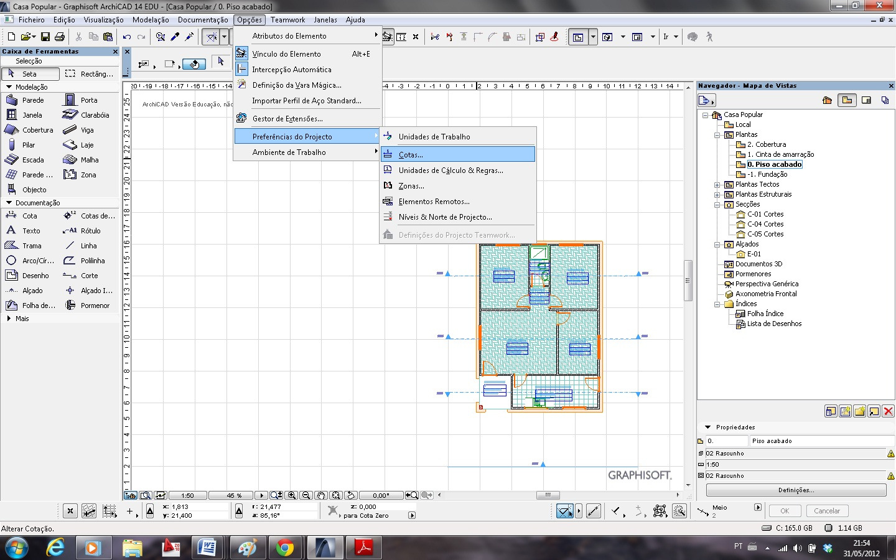Select the Viga beam tool
The width and height of the screenshot is (896, 560).
click(x=88, y=129)
